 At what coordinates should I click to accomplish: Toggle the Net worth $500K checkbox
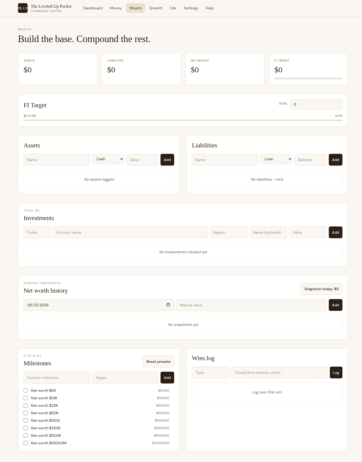[26, 435]
